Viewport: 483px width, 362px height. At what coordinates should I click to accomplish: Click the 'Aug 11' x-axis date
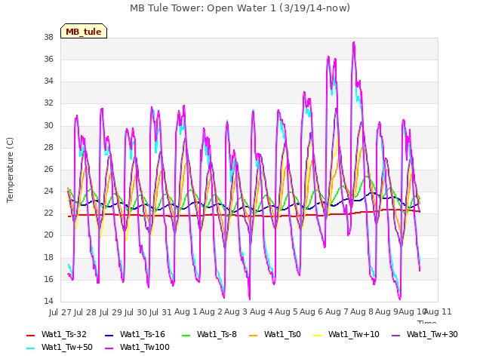[438, 312]
